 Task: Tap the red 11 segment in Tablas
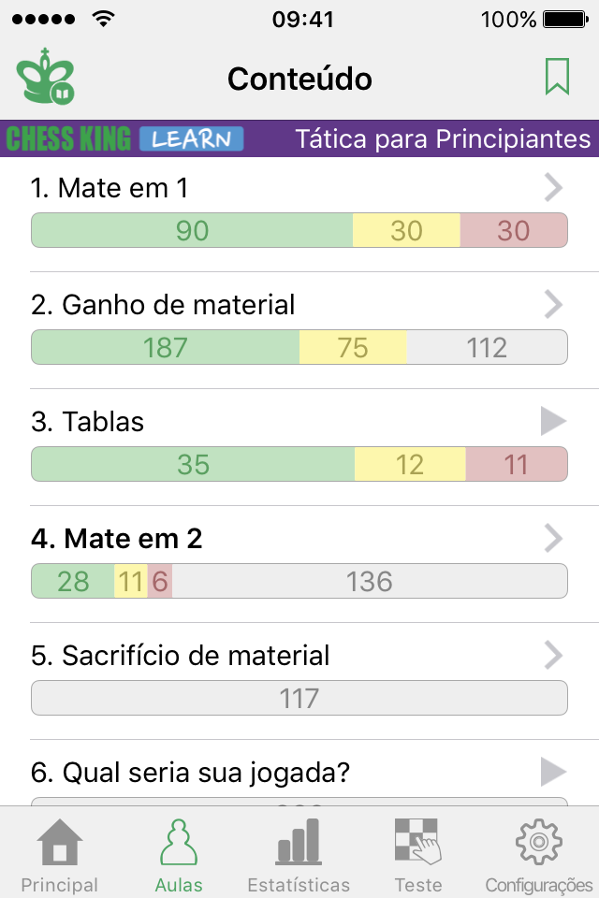517,464
